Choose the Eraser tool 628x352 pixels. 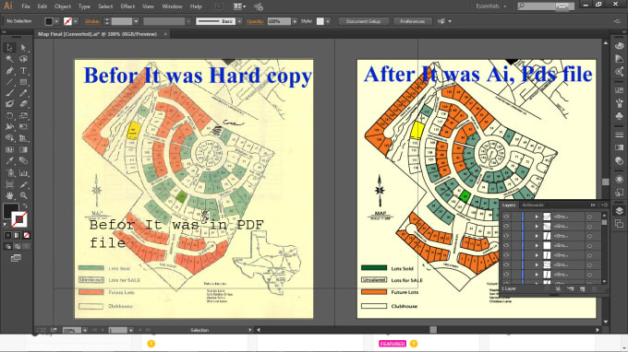point(24,104)
